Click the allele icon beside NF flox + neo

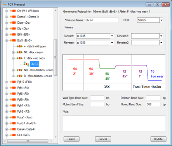20,52
